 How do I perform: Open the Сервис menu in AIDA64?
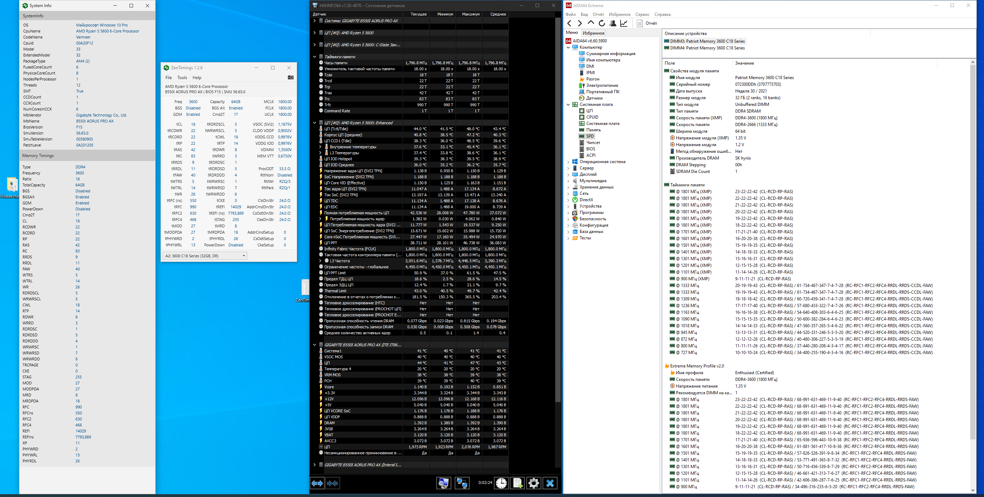pyautogui.click(x=642, y=14)
